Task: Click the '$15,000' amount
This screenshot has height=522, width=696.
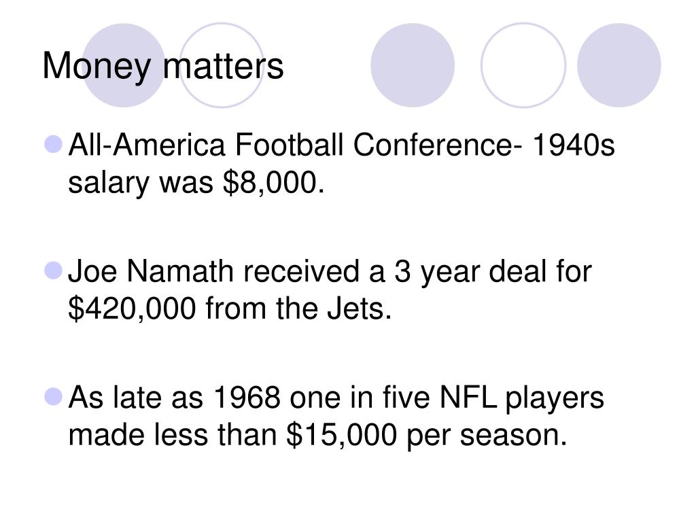Action: tap(341, 434)
